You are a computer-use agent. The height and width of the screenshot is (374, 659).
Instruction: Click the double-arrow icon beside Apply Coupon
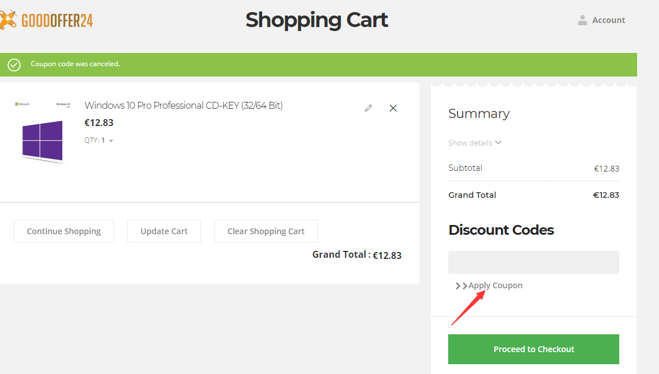(461, 286)
